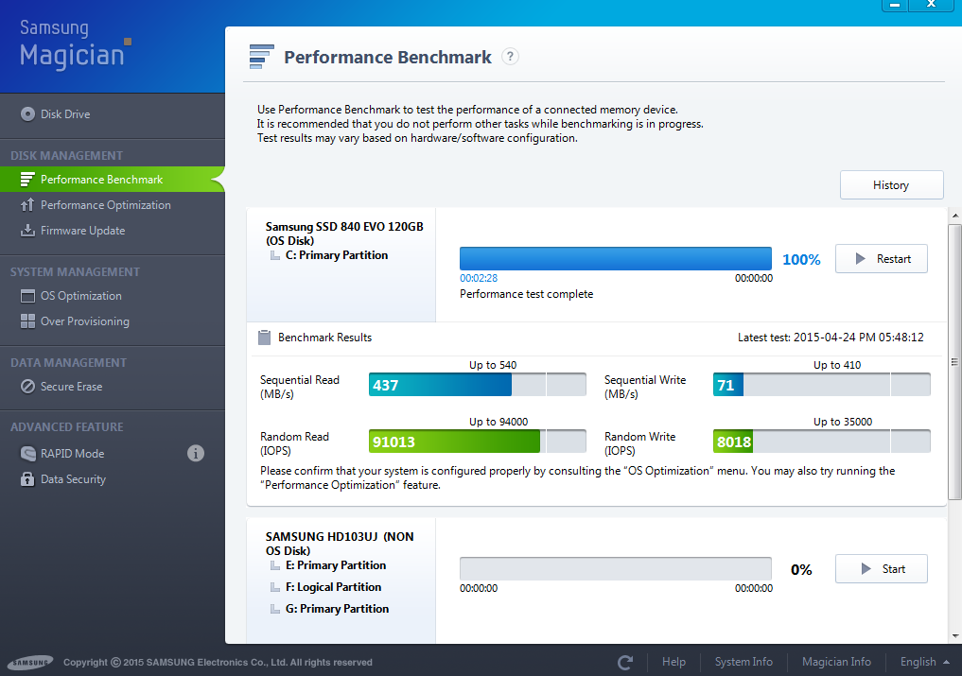Click the Data Security lock icon

(27, 479)
